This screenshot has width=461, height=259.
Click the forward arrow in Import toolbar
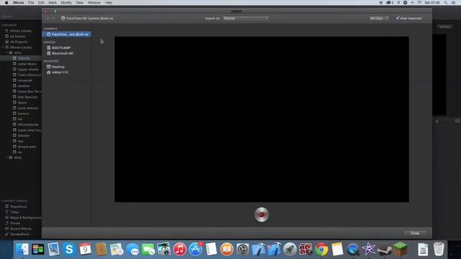[x=54, y=18]
